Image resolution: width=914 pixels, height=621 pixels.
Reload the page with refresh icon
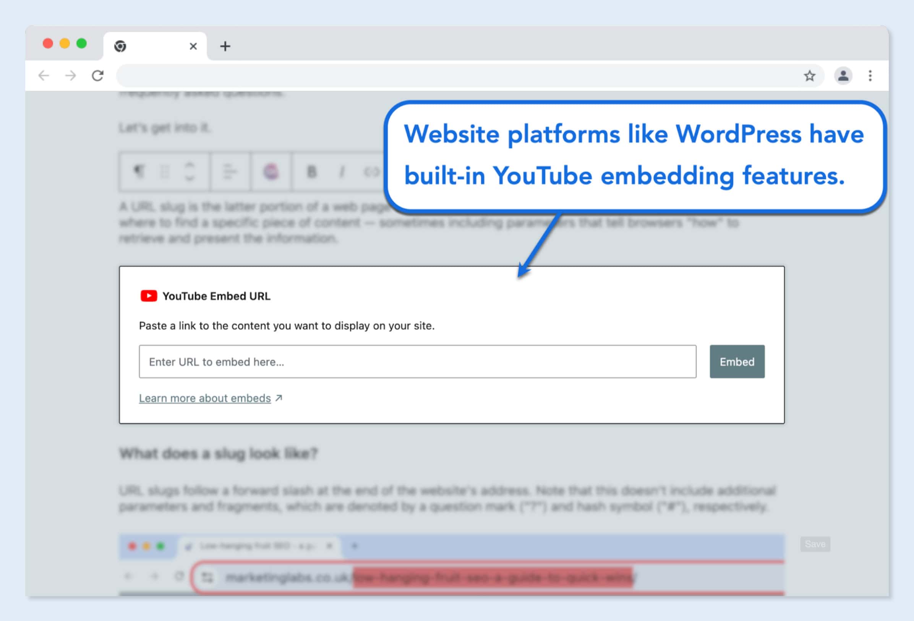click(x=97, y=76)
